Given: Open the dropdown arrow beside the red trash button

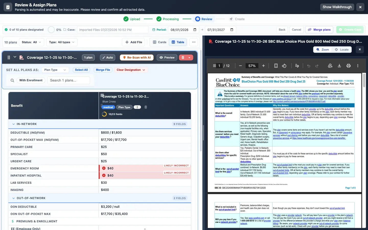Looking at the screenshot, I should click(x=189, y=57).
